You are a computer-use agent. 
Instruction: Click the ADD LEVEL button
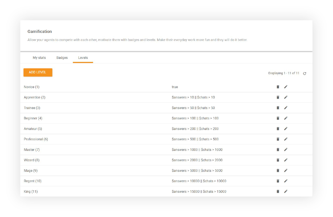coord(38,72)
